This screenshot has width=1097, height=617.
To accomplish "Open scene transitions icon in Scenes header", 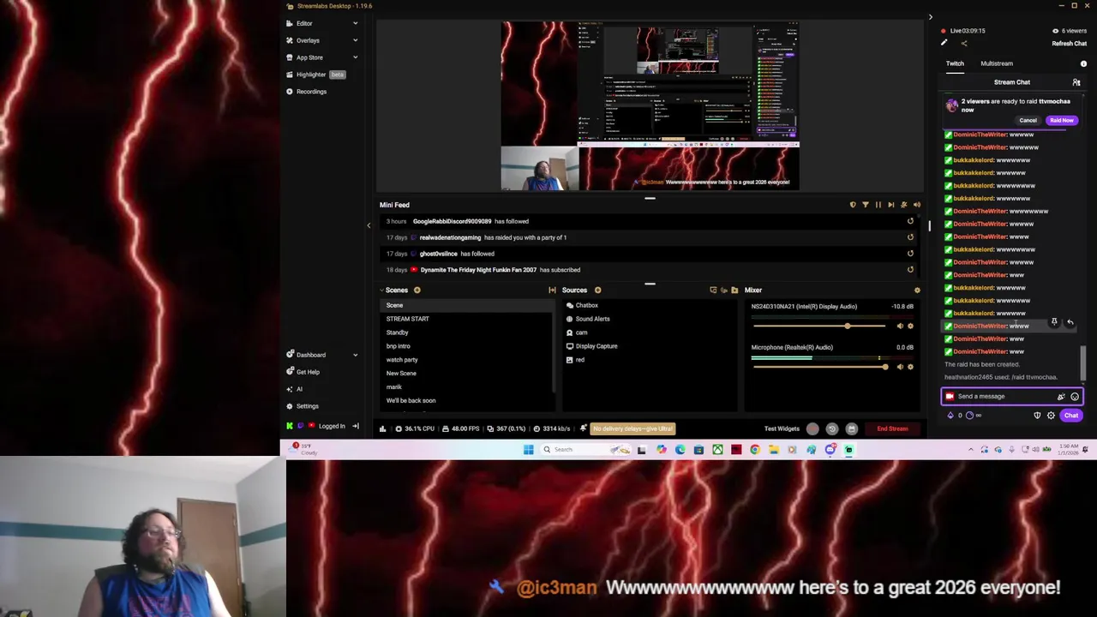I will (x=552, y=291).
